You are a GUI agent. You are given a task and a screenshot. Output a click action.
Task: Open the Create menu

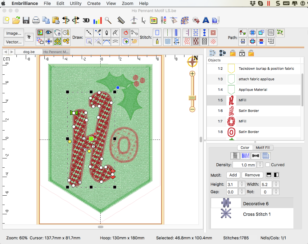[93, 3]
